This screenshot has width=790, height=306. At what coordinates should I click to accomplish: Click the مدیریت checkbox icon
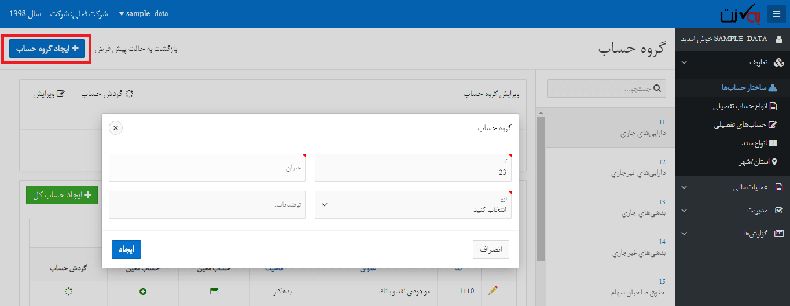[x=778, y=211]
